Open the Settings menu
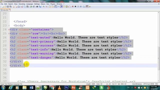Image resolution: width=160 pixels, height=90 pixels. [x=37, y=4]
